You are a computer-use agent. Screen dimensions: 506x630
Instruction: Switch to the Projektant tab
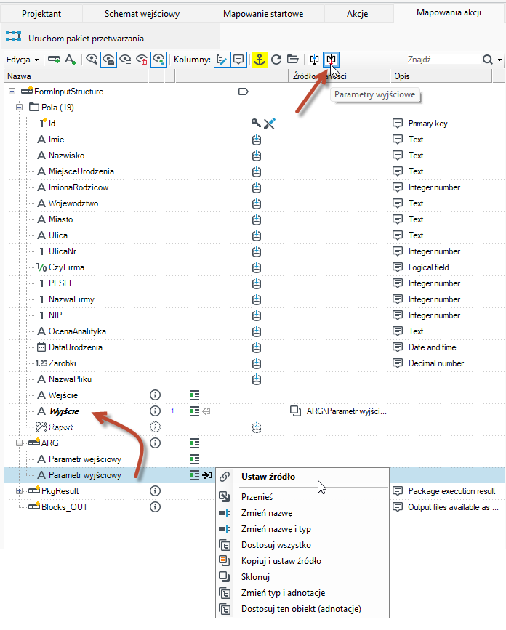click(41, 14)
